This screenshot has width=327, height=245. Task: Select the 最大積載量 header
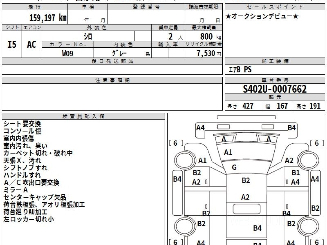tap(204, 27)
